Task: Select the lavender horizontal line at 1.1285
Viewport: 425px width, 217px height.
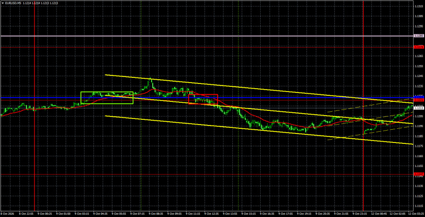Action: tap(207, 36)
